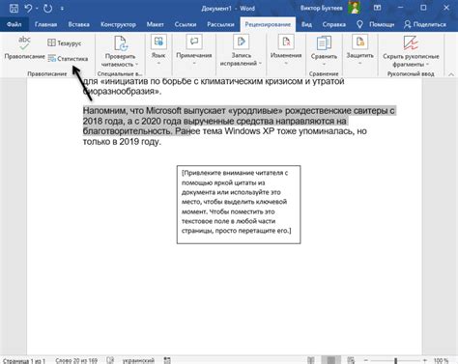Screen dimensions: 458x364
Task: Click the proofing check icon in status bar
Action: click(x=110, y=360)
